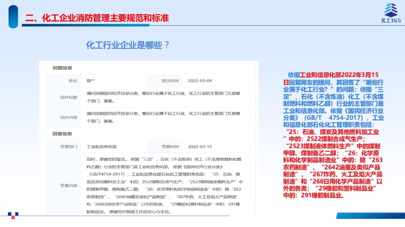This screenshot has height=227, width=405.
Task: Click the 答复部门 label cell
Action: pos(64,147)
